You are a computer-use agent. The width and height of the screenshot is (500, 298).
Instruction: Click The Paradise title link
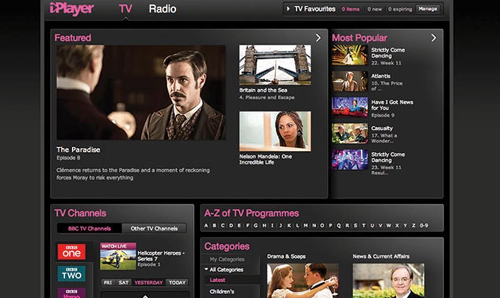coord(78,150)
